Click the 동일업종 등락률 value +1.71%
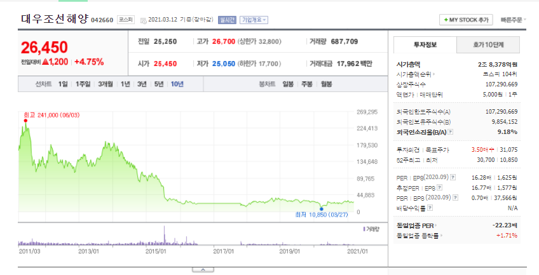This screenshot has width=539, height=275. (507, 236)
